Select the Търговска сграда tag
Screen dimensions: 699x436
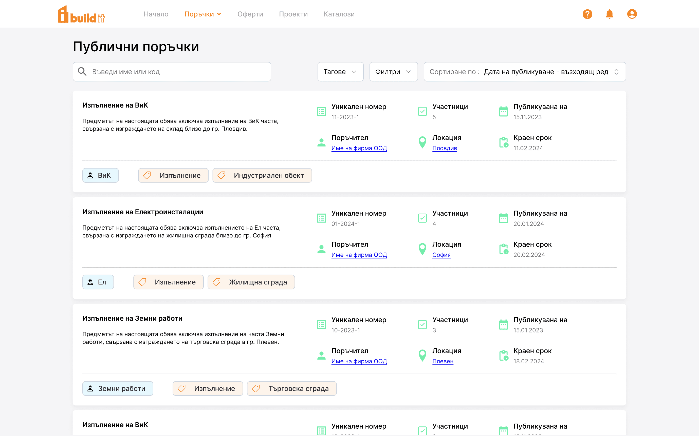coord(292,388)
